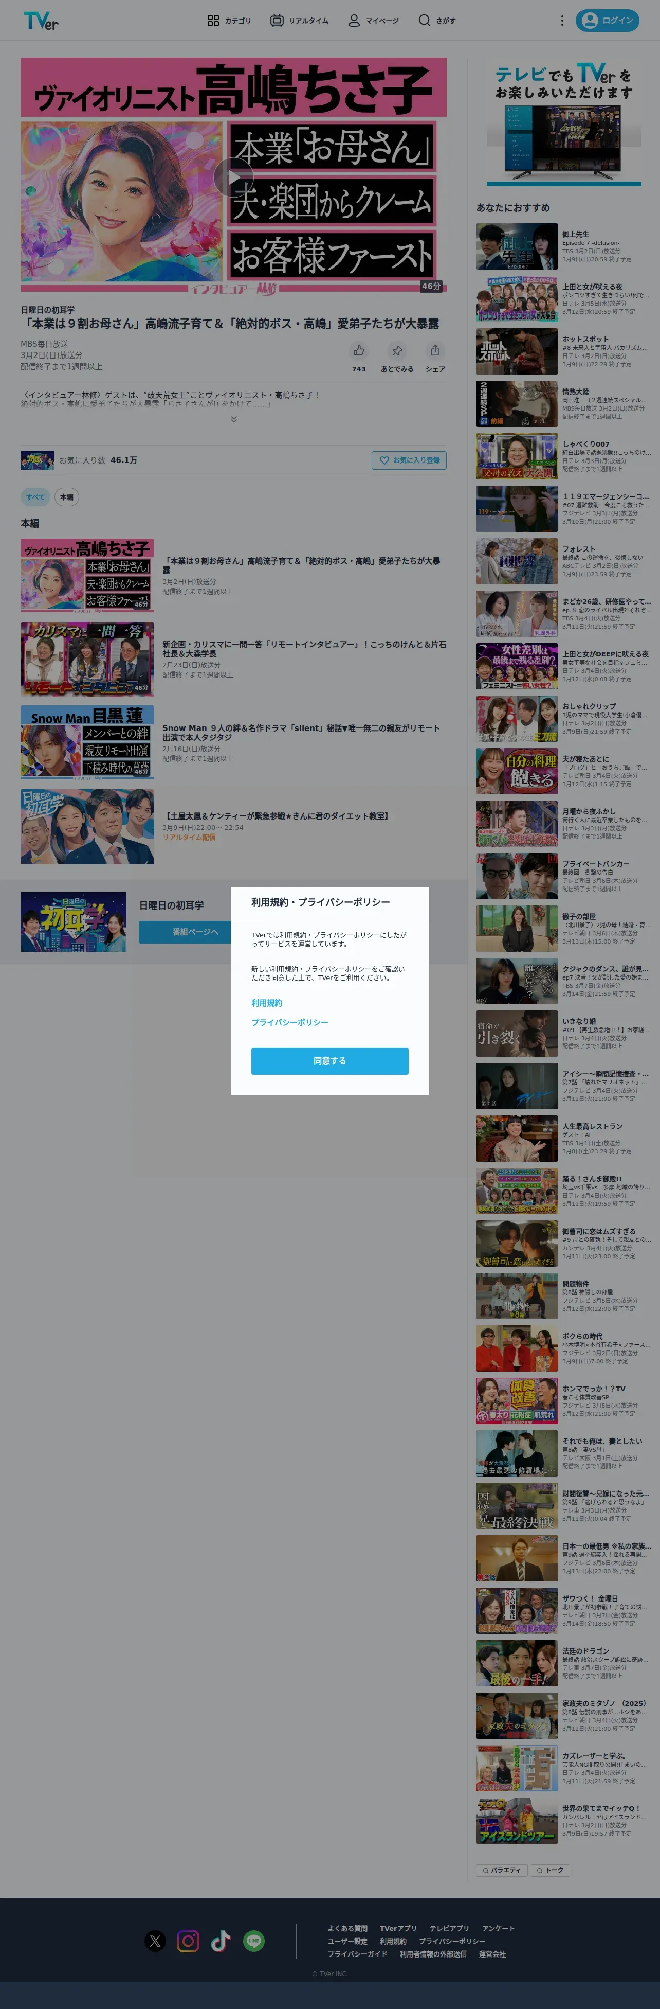Click the thumbs-up like icon
Viewport: 660px width, 2009px height.
click(358, 351)
